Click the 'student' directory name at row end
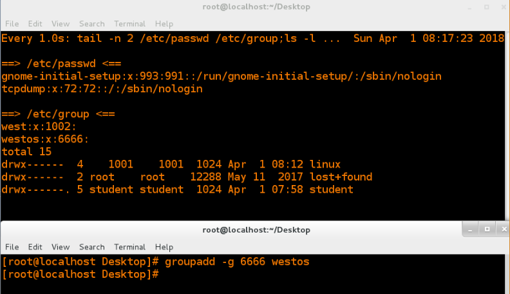 coord(331,190)
